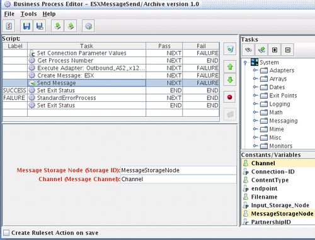Click the Fail column header

201,46
